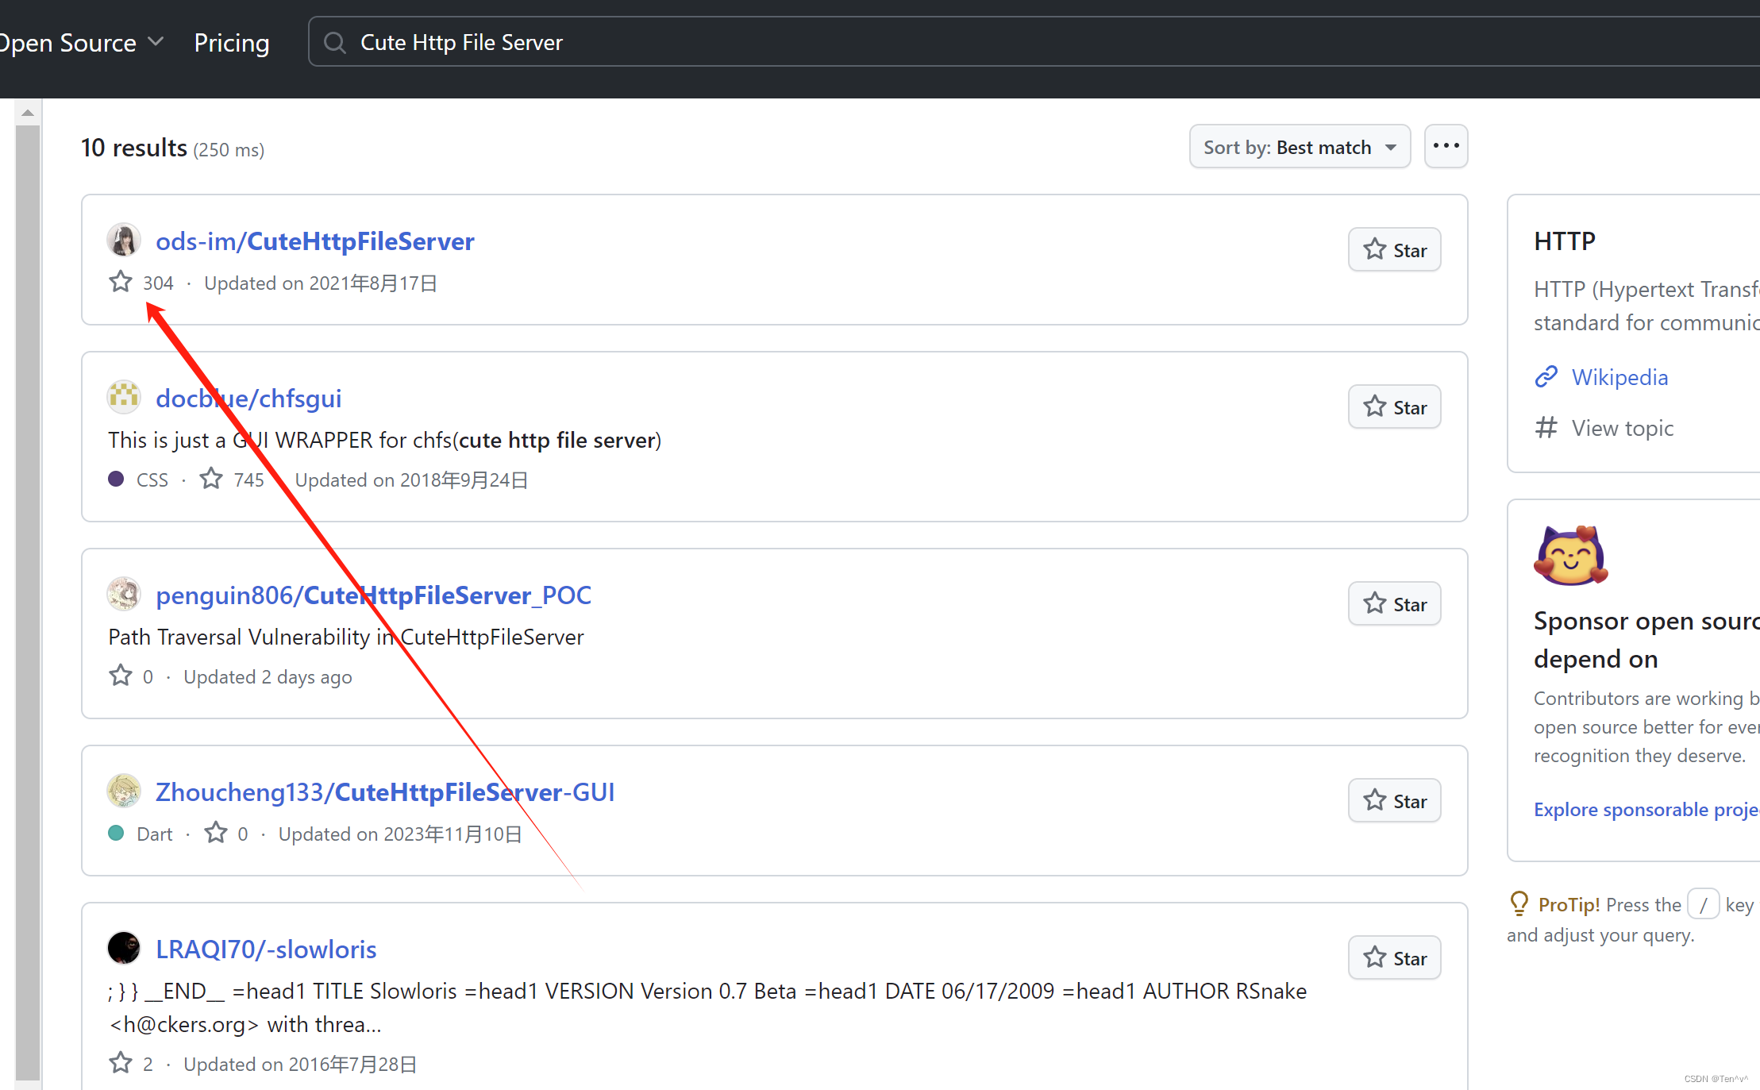Click the CSS language label
1760x1090 pixels.
[x=152, y=480]
